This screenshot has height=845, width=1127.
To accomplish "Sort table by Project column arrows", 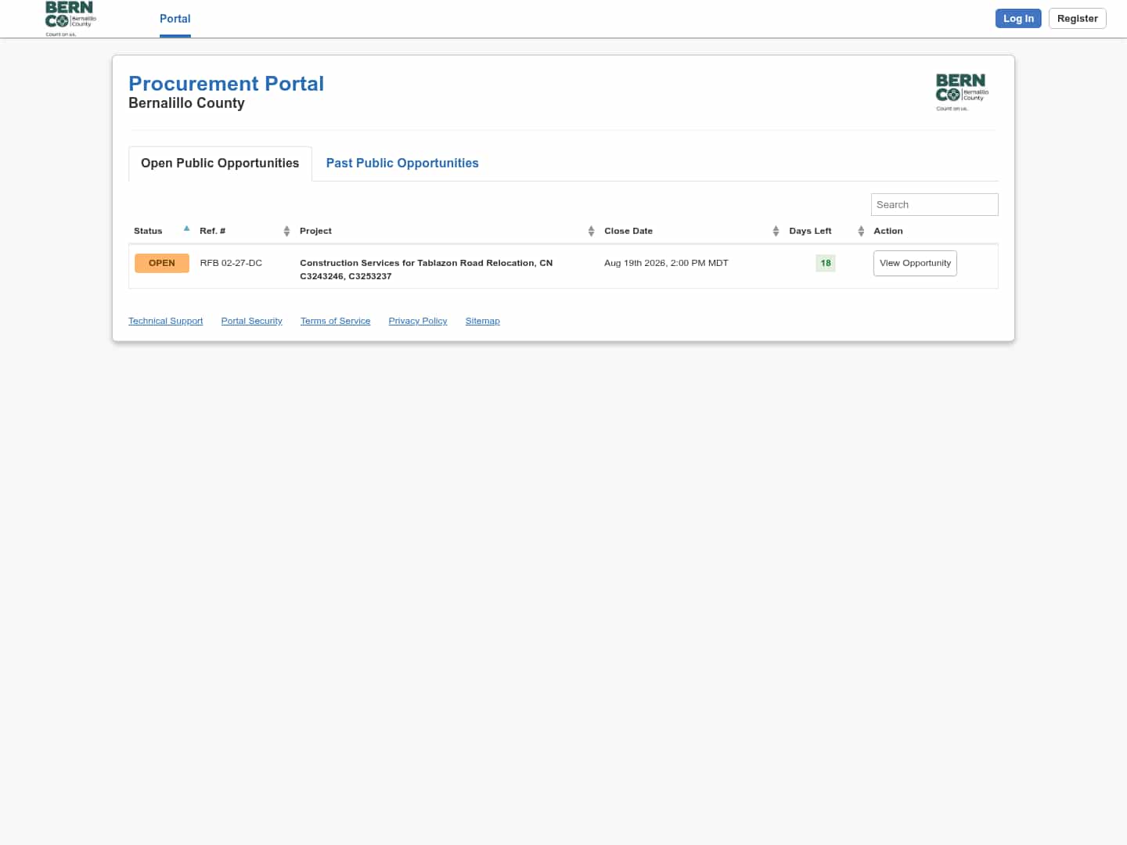I will point(591,231).
